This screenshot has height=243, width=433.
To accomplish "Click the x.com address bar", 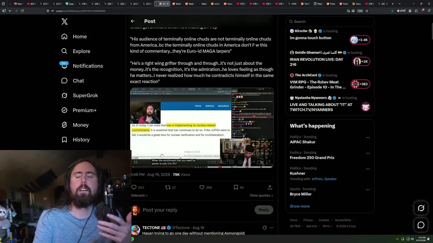I will 196,11.
